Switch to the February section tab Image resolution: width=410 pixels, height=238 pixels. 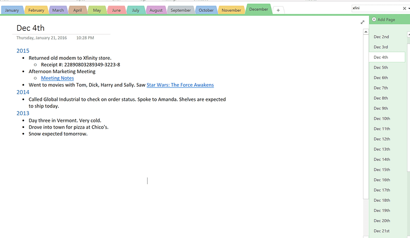[x=36, y=10]
